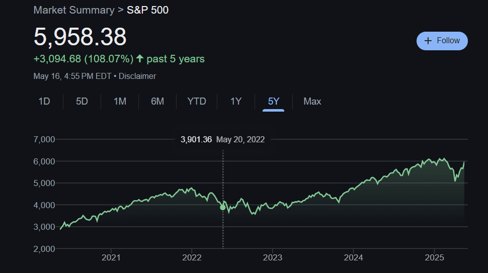488x273 pixels.
Task: Click the 2021 x-axis label
Action: (x=111, y=257)
